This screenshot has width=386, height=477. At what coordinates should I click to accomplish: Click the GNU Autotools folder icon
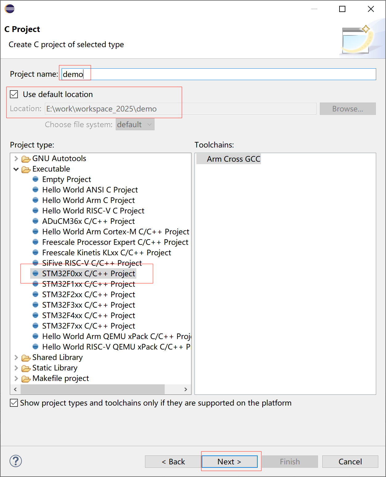click(x=26, y=159)
